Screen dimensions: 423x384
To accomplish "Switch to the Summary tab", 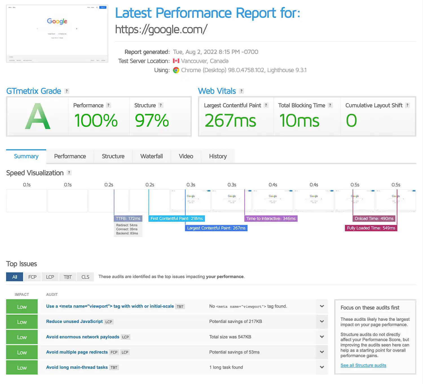I will (x=26, y=156).
